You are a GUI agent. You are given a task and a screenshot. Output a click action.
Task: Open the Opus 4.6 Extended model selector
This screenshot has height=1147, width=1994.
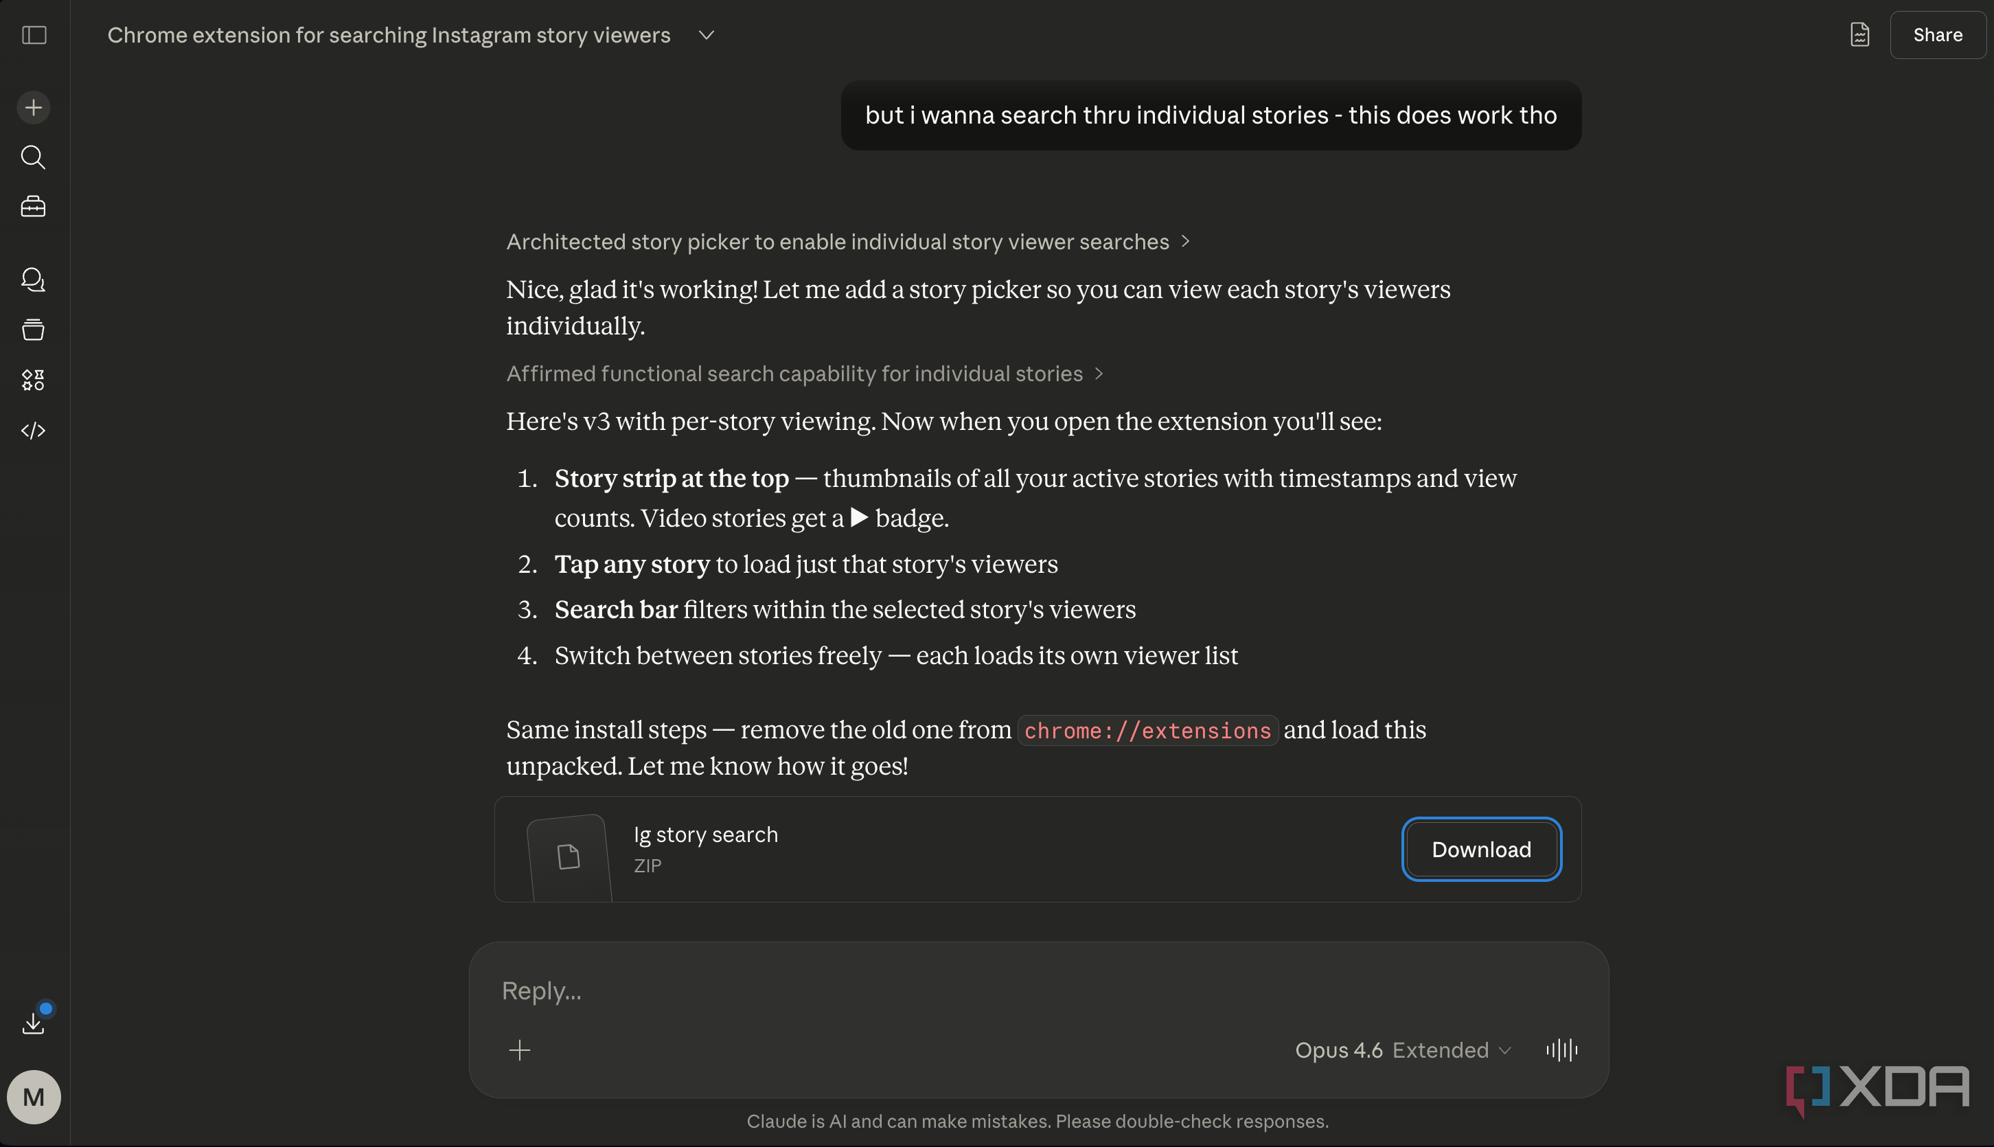click(1403, 1049)
